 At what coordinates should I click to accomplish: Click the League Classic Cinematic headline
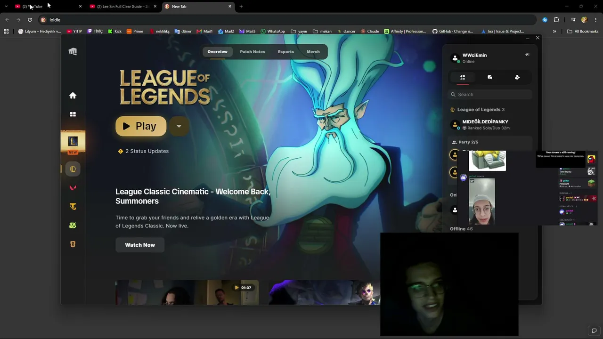coord(193,196)
